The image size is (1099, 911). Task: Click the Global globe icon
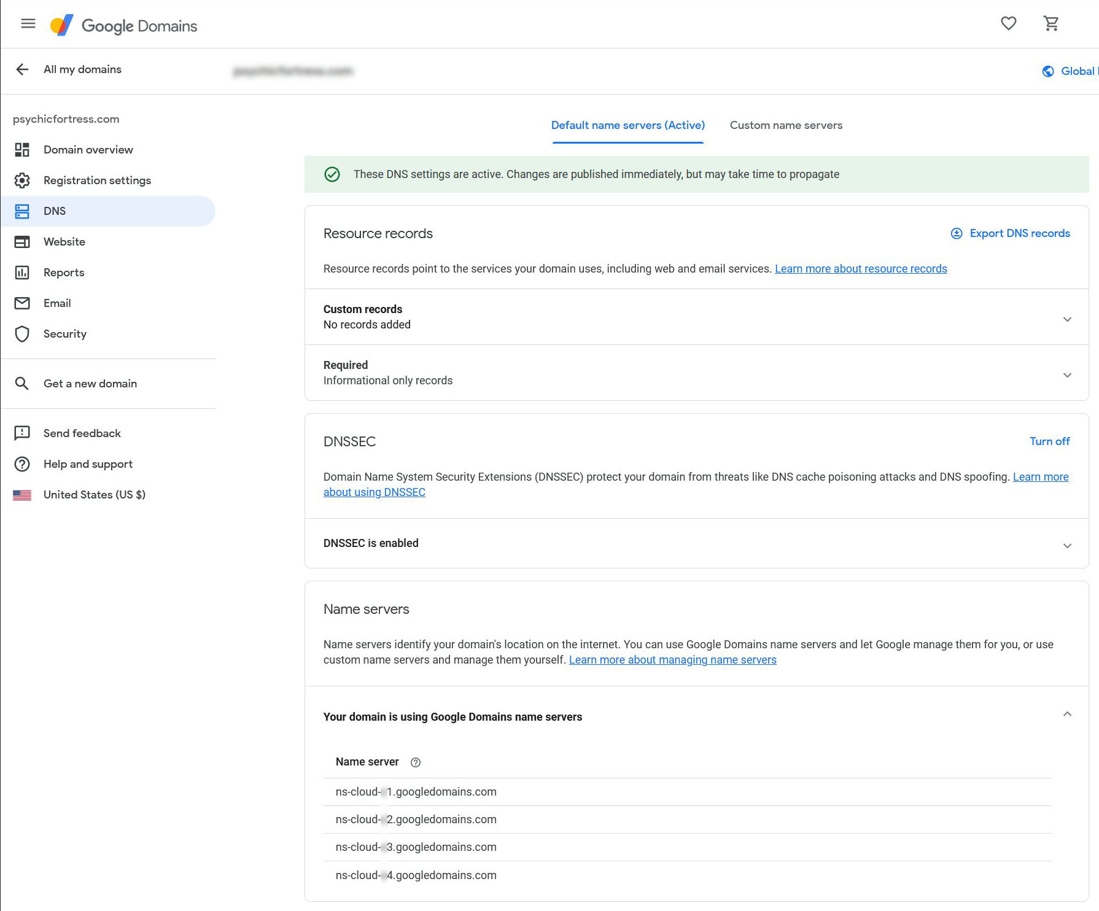pos(1048,71)
